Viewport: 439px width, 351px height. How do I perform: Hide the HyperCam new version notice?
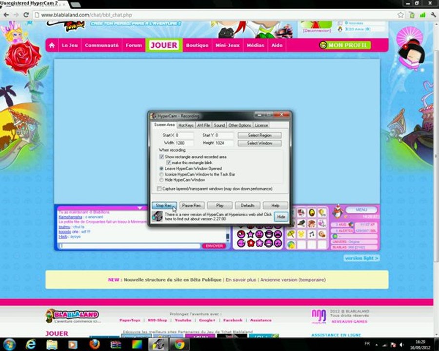point(281,216)
